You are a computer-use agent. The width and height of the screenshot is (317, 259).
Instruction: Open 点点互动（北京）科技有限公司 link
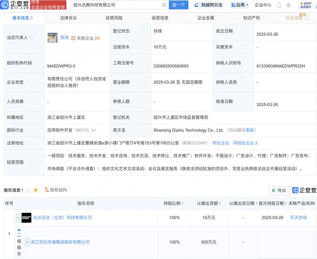click(62, 218)
